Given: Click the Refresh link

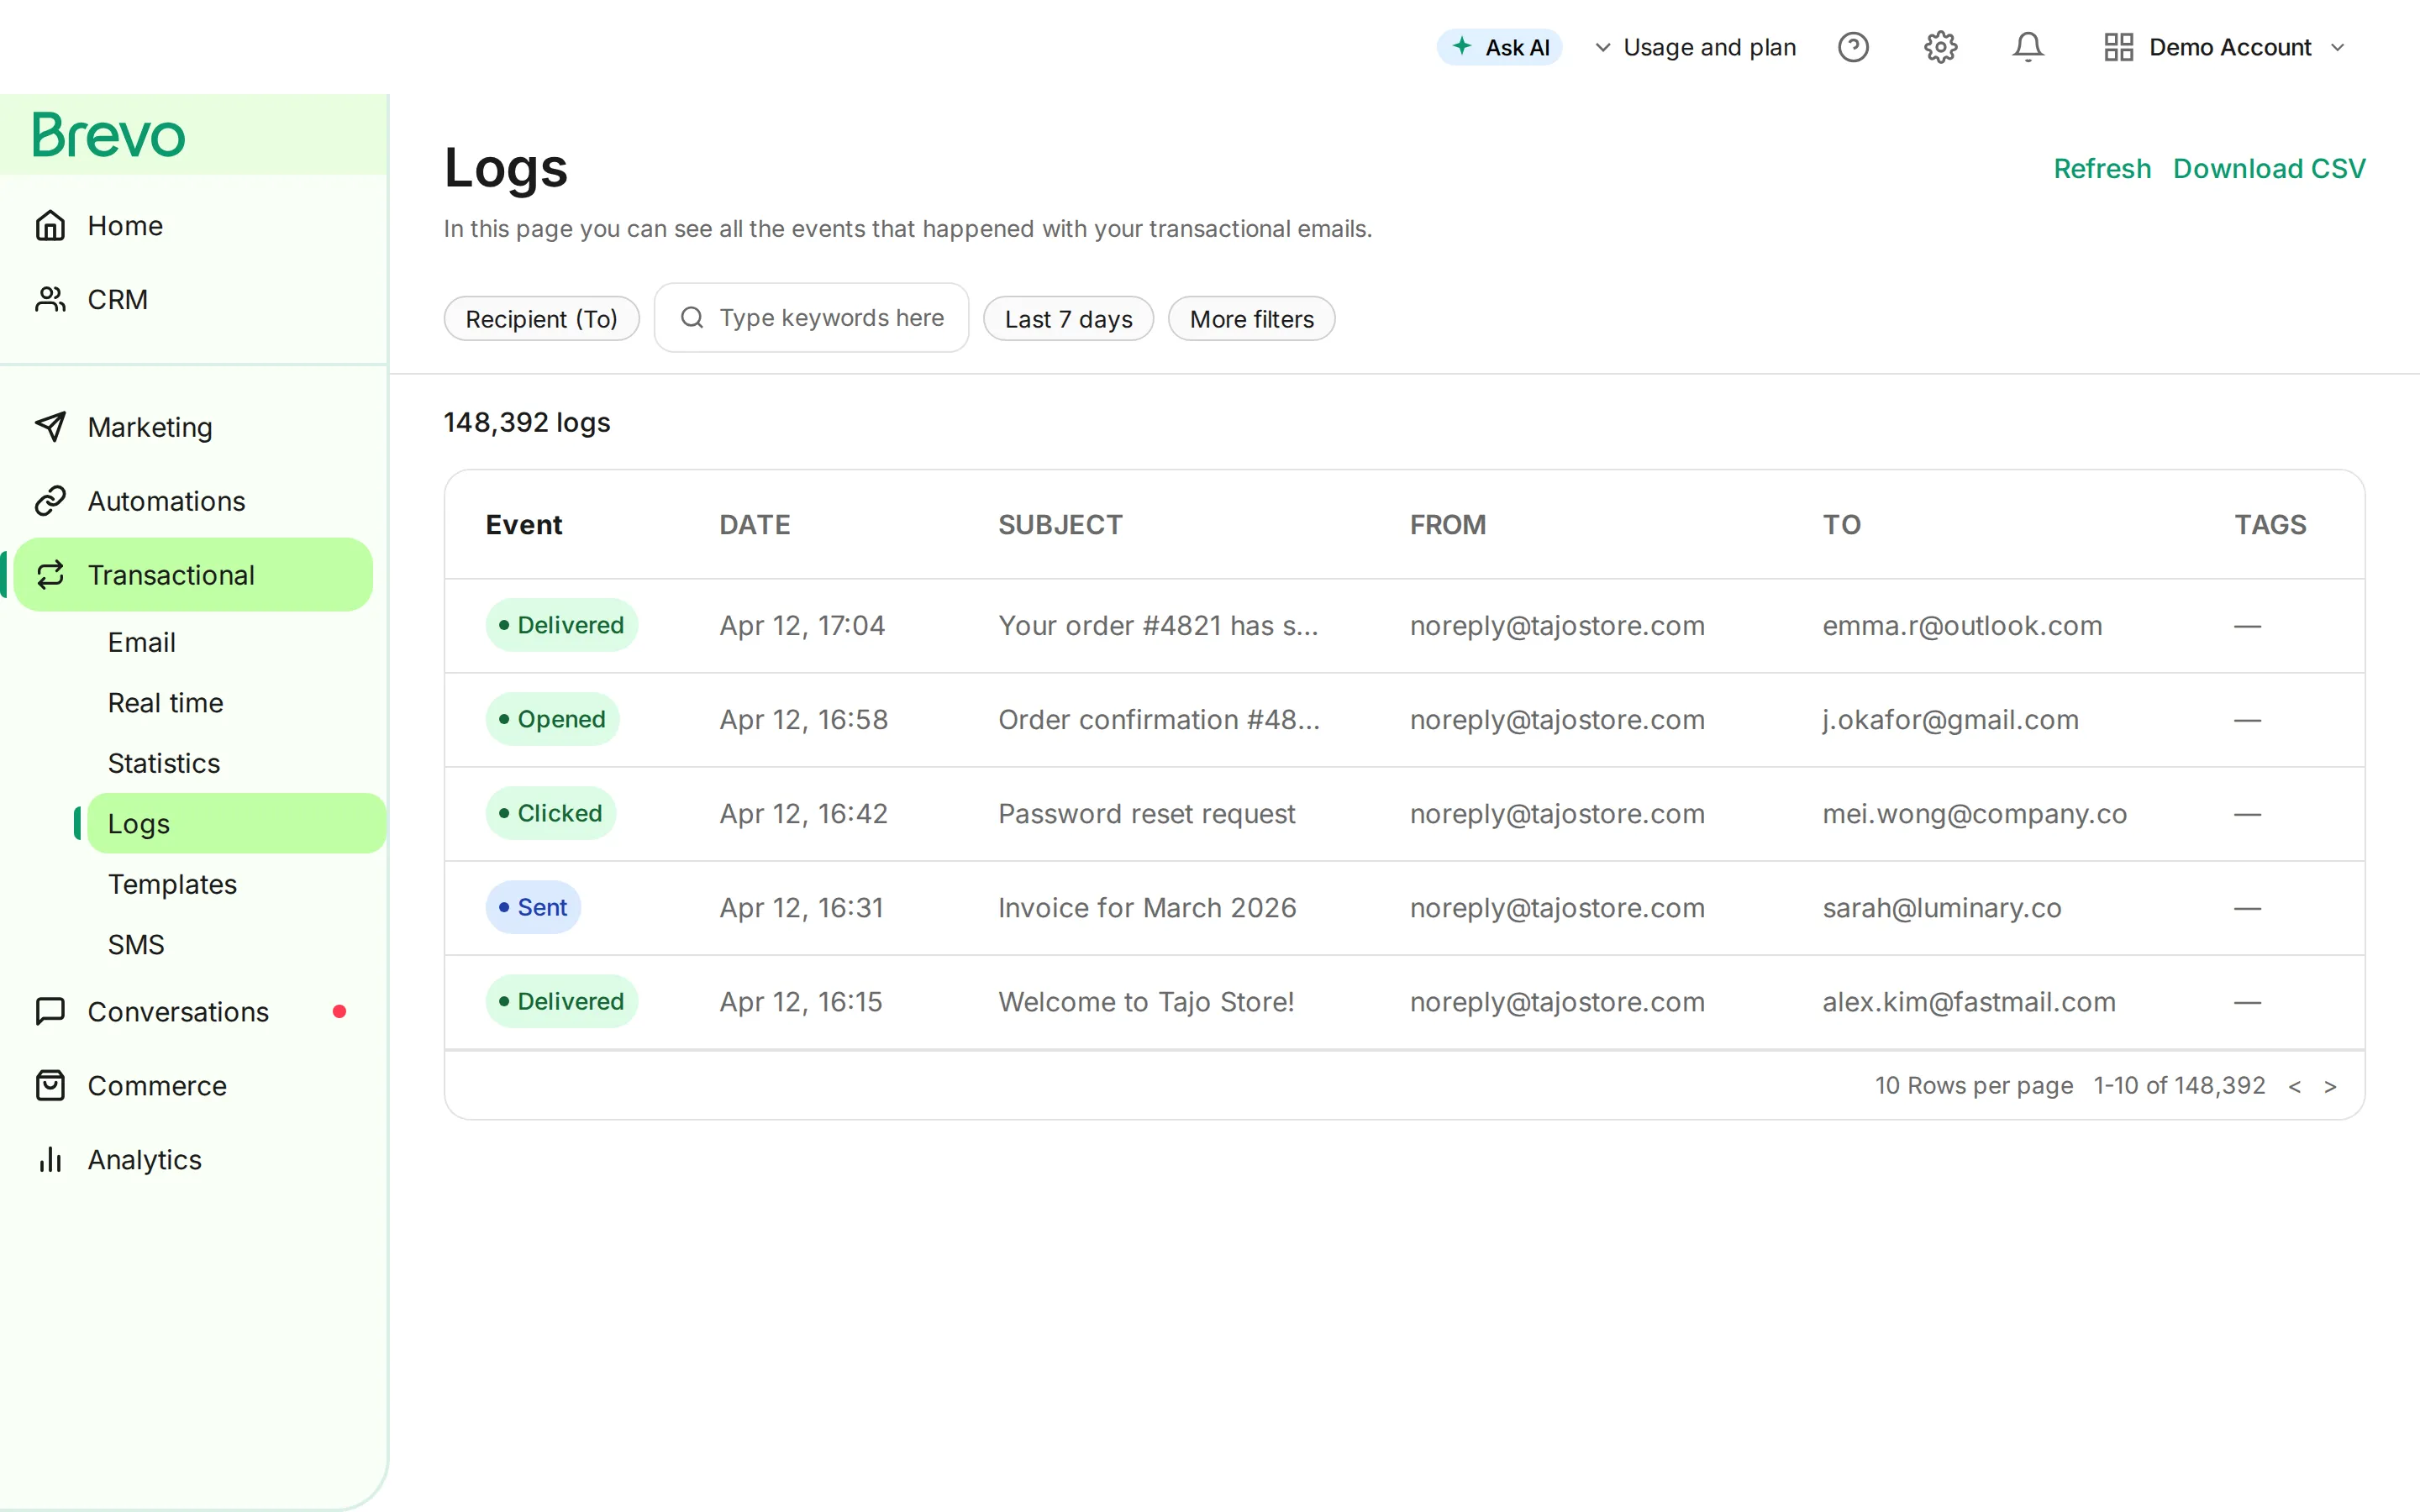Looking at the screenshot, I should [x=2102, y=168].
